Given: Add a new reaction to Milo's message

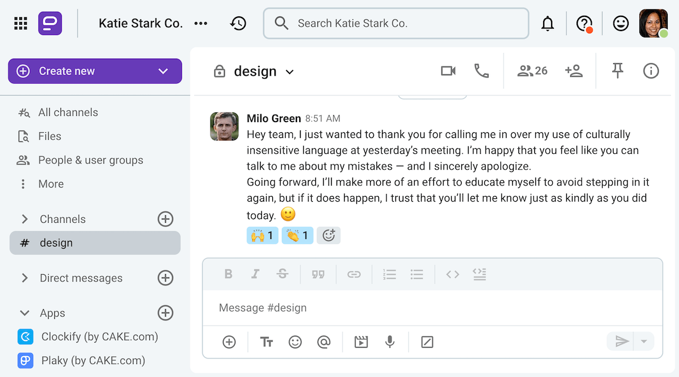Looking at the screenshot, I should [x=329, y=235].
